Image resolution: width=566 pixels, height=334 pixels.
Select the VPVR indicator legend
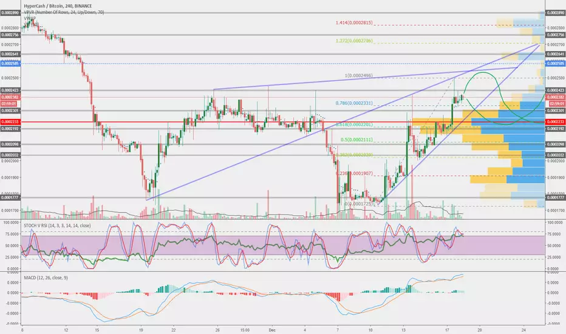[64, 12]
